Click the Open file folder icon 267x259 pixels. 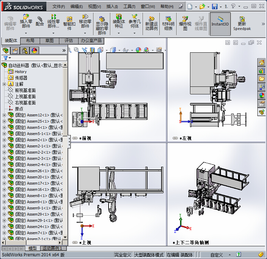pos(202,7)
